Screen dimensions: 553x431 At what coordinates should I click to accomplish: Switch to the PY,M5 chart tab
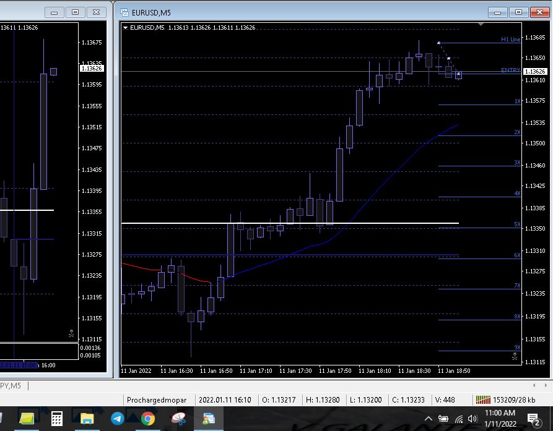[x=11, y=386]
